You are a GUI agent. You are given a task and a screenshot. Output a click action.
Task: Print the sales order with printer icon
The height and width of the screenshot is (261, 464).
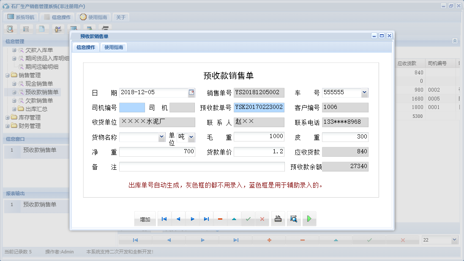(278, 219)
